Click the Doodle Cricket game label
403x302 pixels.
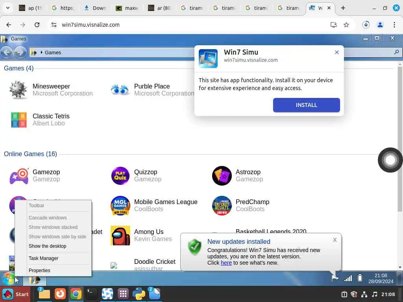pos(155,261)
